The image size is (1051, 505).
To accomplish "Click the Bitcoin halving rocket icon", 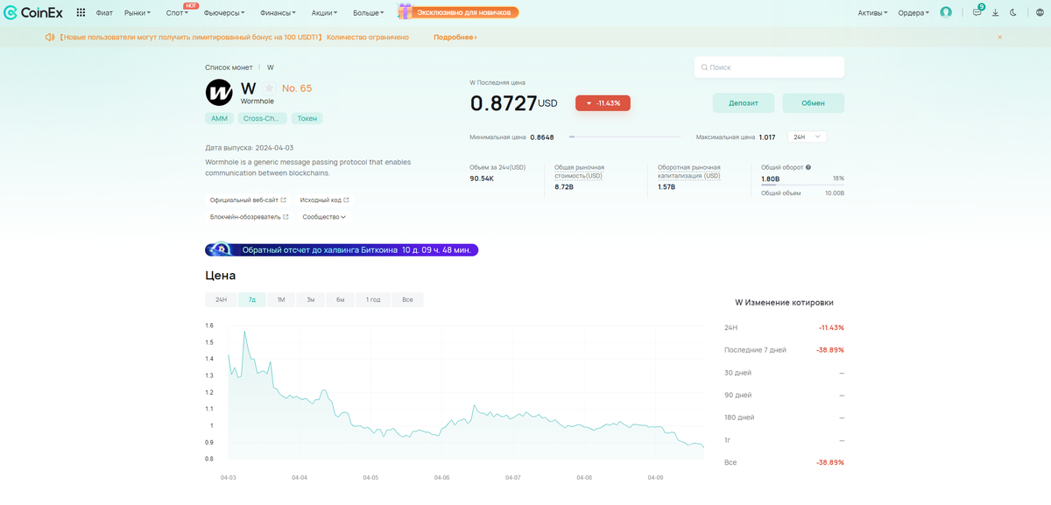I will pyautogui.click(x=220, y=250).
